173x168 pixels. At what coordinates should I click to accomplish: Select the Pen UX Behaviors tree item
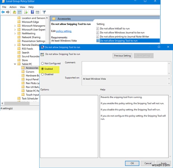point(32,87)
